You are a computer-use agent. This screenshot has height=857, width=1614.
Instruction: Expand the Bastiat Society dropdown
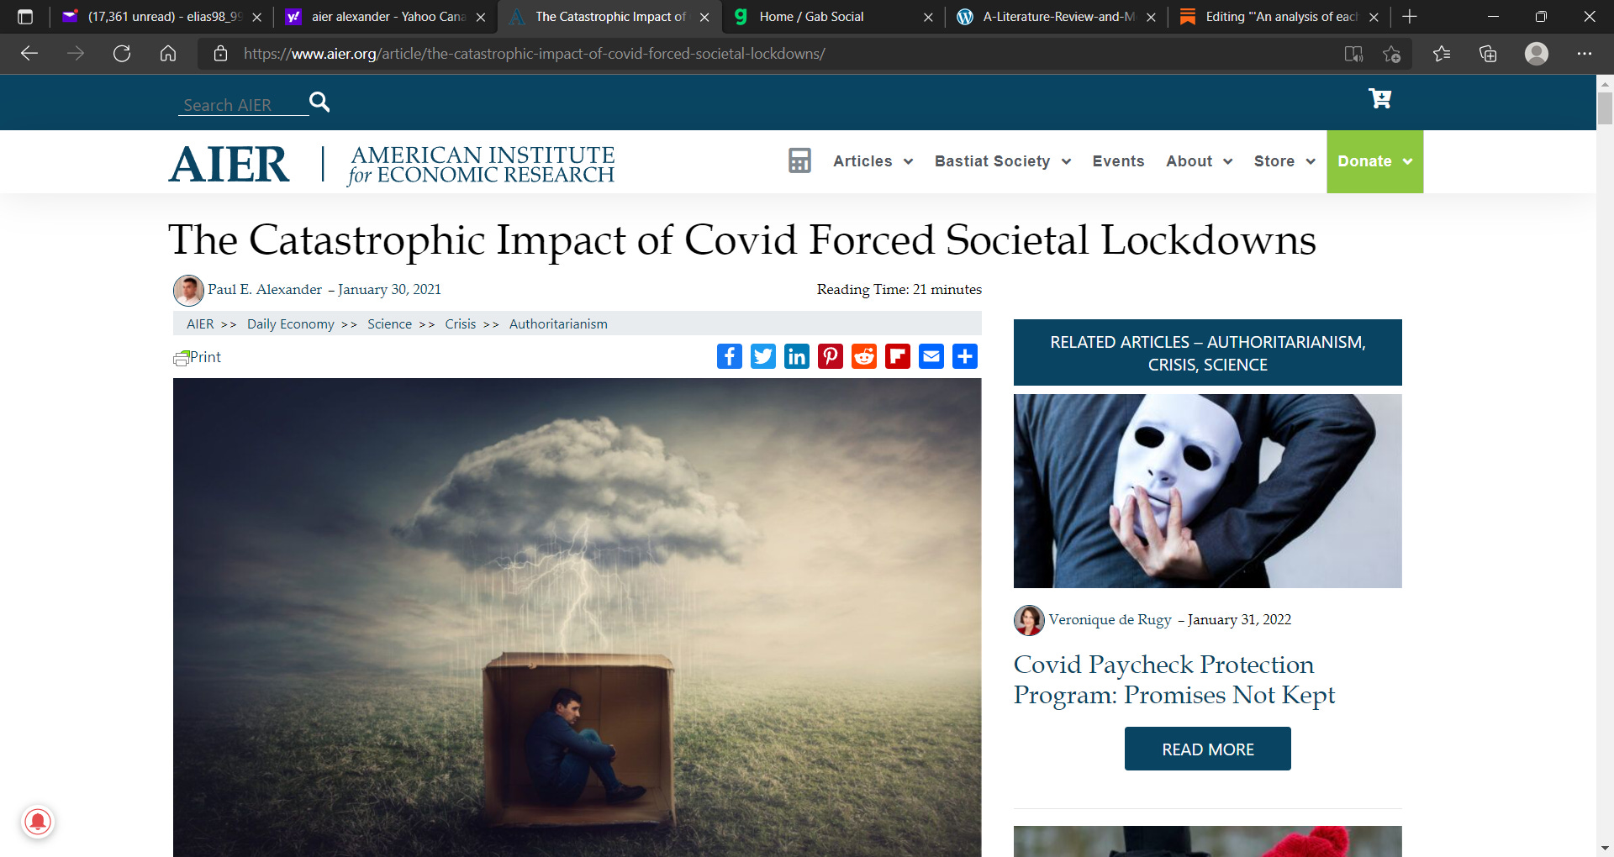pos(1002,161)
